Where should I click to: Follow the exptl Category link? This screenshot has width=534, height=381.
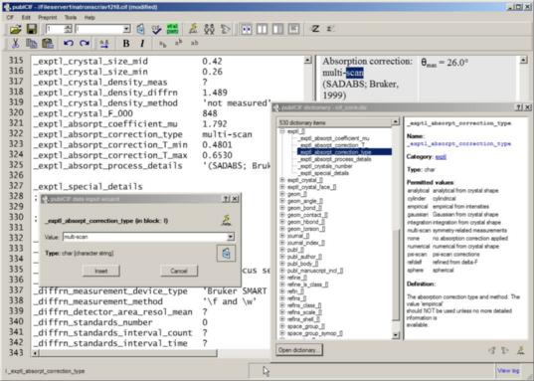[441, 157]
